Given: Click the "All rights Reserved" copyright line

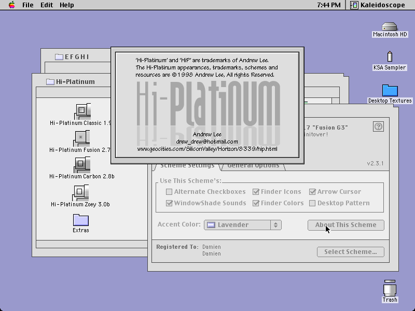Looking at the screenshot, I should [205, 75].
